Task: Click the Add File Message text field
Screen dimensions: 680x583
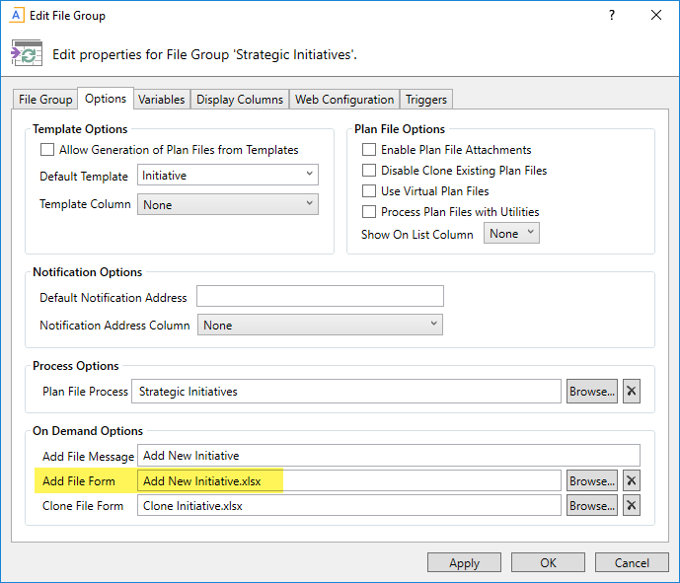Action: 391,456
